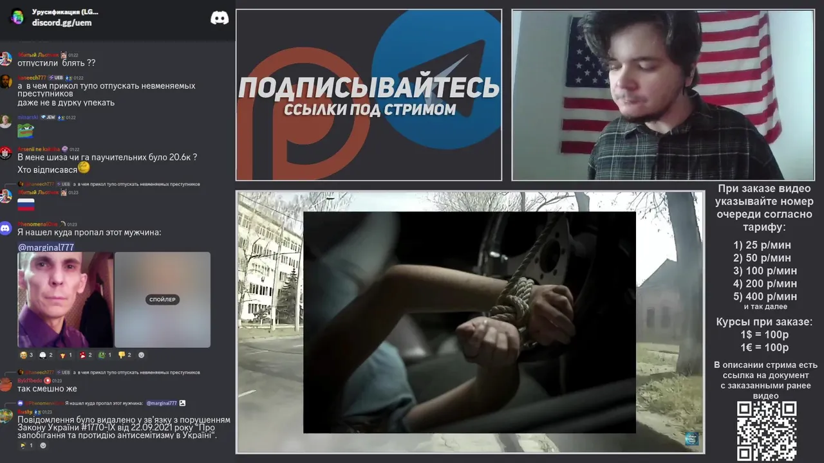Click the yellow smirk emoji after 'Хто відписався'
The width and height of the screenshot is (824, 463).
point(84,167)
